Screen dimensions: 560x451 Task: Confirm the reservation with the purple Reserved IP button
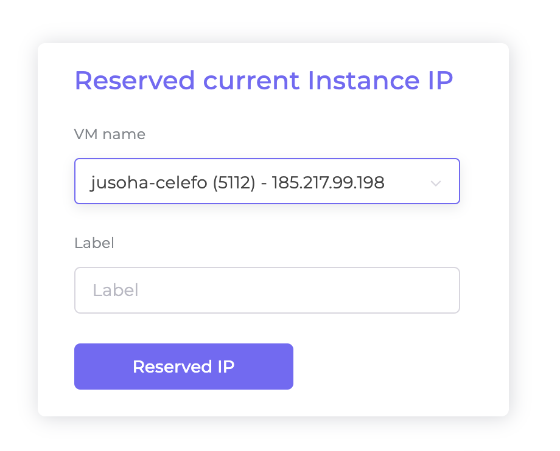[x=184, y=367]
